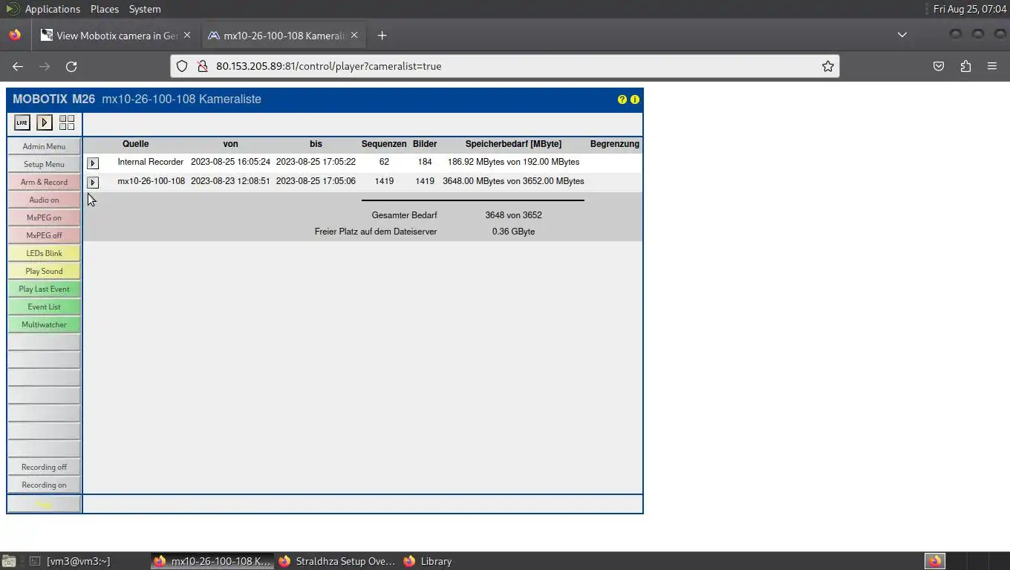Trigger LEDs Blink
The height and width of the screenshot is (570, 1010).
[x=44, y=253]
